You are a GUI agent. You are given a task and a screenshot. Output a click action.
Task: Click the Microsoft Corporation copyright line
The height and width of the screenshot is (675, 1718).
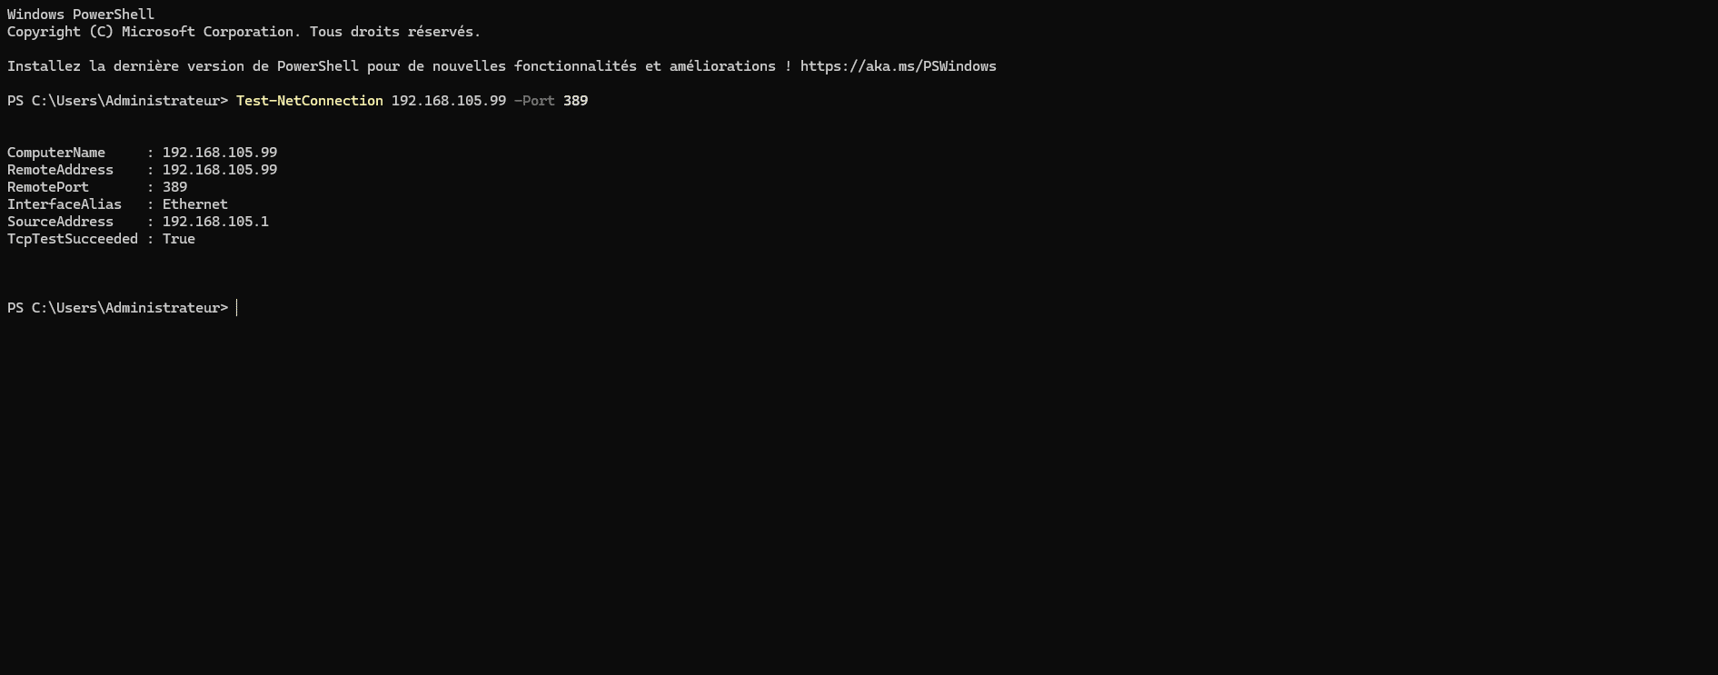coord(243,32)
